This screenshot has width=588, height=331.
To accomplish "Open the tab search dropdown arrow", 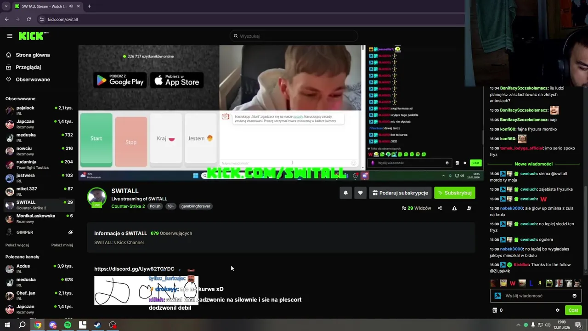I will [6, 6].
